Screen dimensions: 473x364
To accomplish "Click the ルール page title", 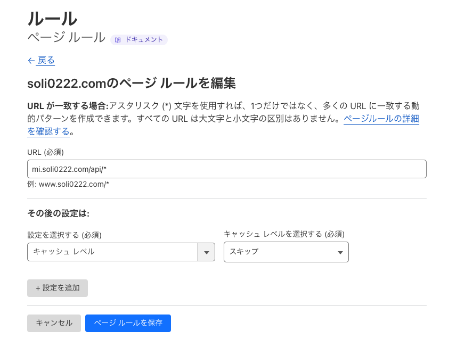I will tap(52, 19).
